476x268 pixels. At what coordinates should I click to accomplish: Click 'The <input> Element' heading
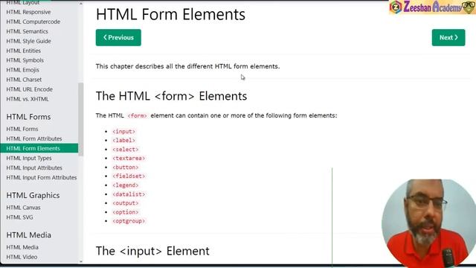pyautogui.click(x=152, y=252)
